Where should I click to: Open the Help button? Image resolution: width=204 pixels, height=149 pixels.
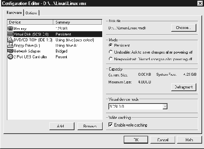click(x=189, y=140)
